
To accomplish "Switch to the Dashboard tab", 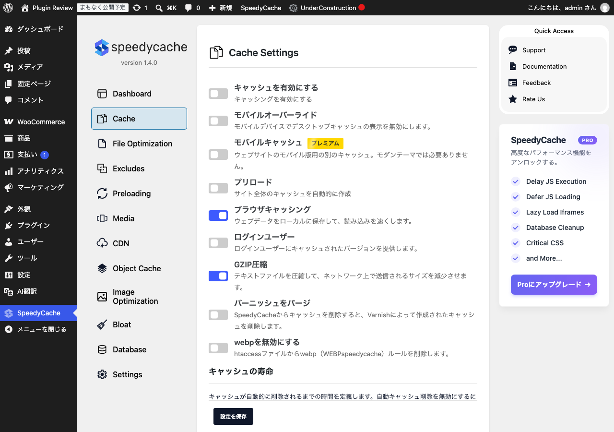I will click(139, 94).
